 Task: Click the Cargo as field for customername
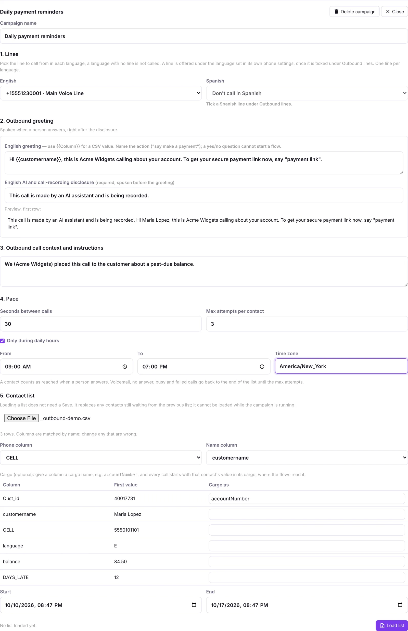pos(307,514)
